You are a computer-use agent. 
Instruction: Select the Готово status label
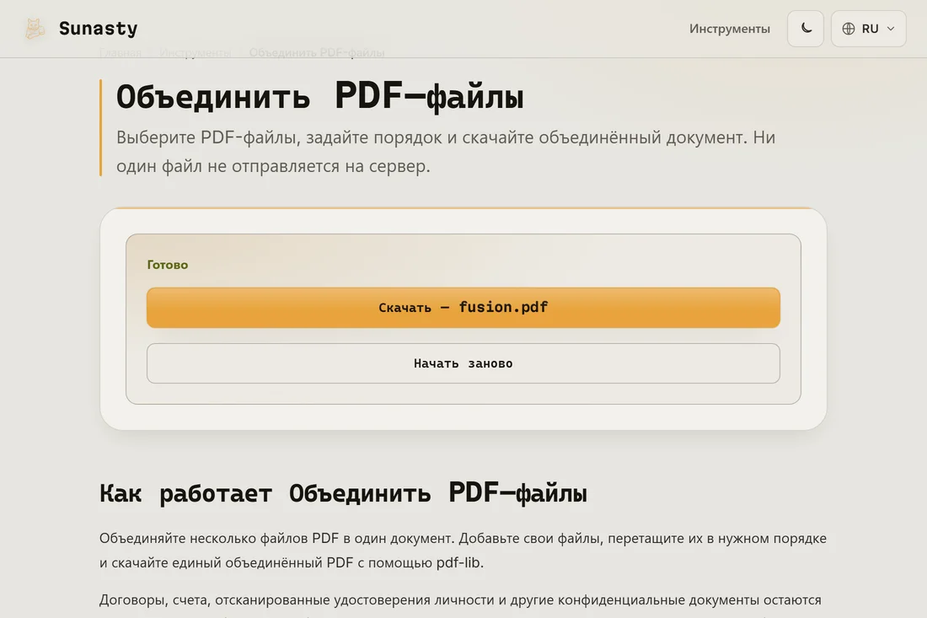[168, 265]
